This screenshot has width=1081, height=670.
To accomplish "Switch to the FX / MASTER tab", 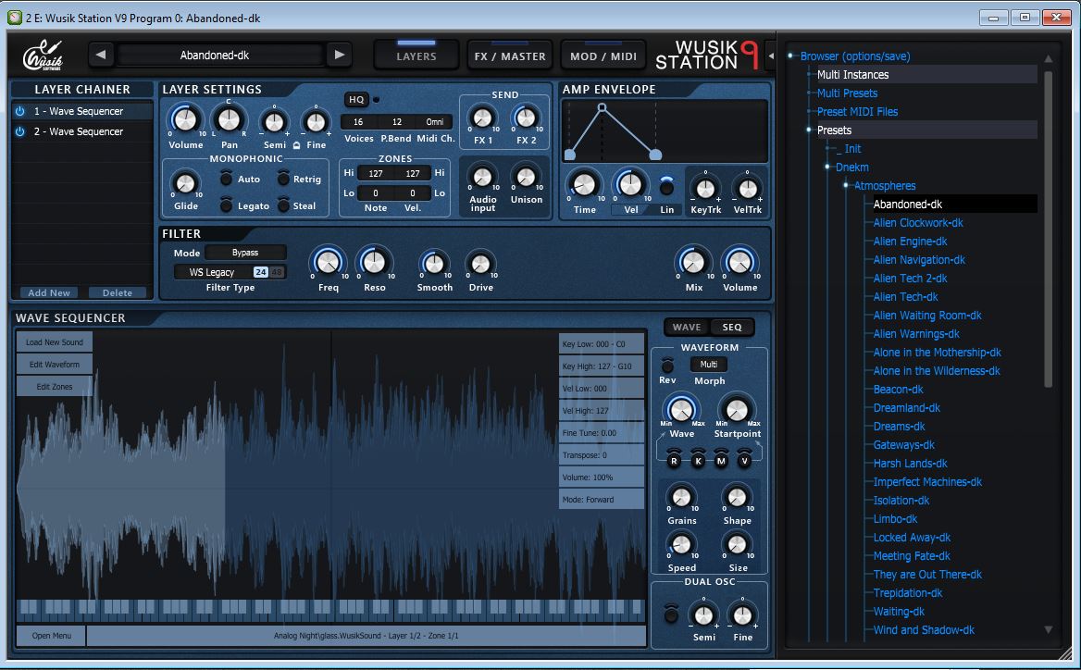I will tap(509, 56).
